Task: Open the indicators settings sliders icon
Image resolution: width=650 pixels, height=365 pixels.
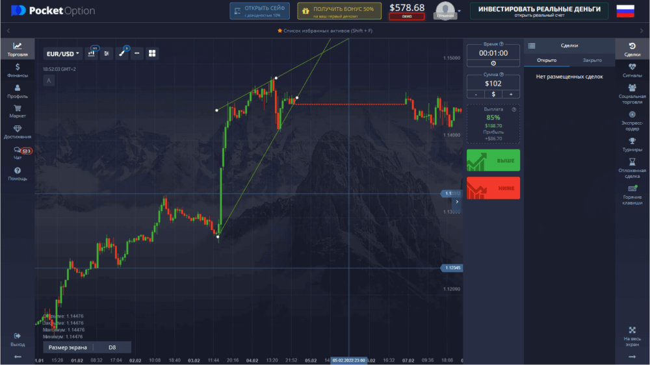Action: (x=107, y=54)
